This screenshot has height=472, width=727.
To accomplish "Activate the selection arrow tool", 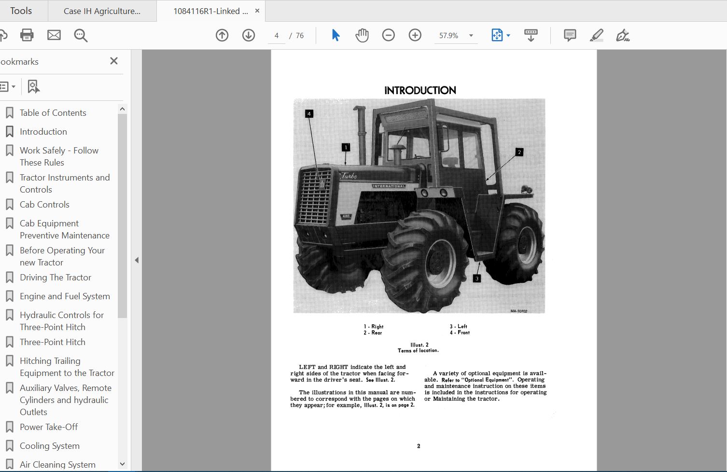I will [336, 35].
